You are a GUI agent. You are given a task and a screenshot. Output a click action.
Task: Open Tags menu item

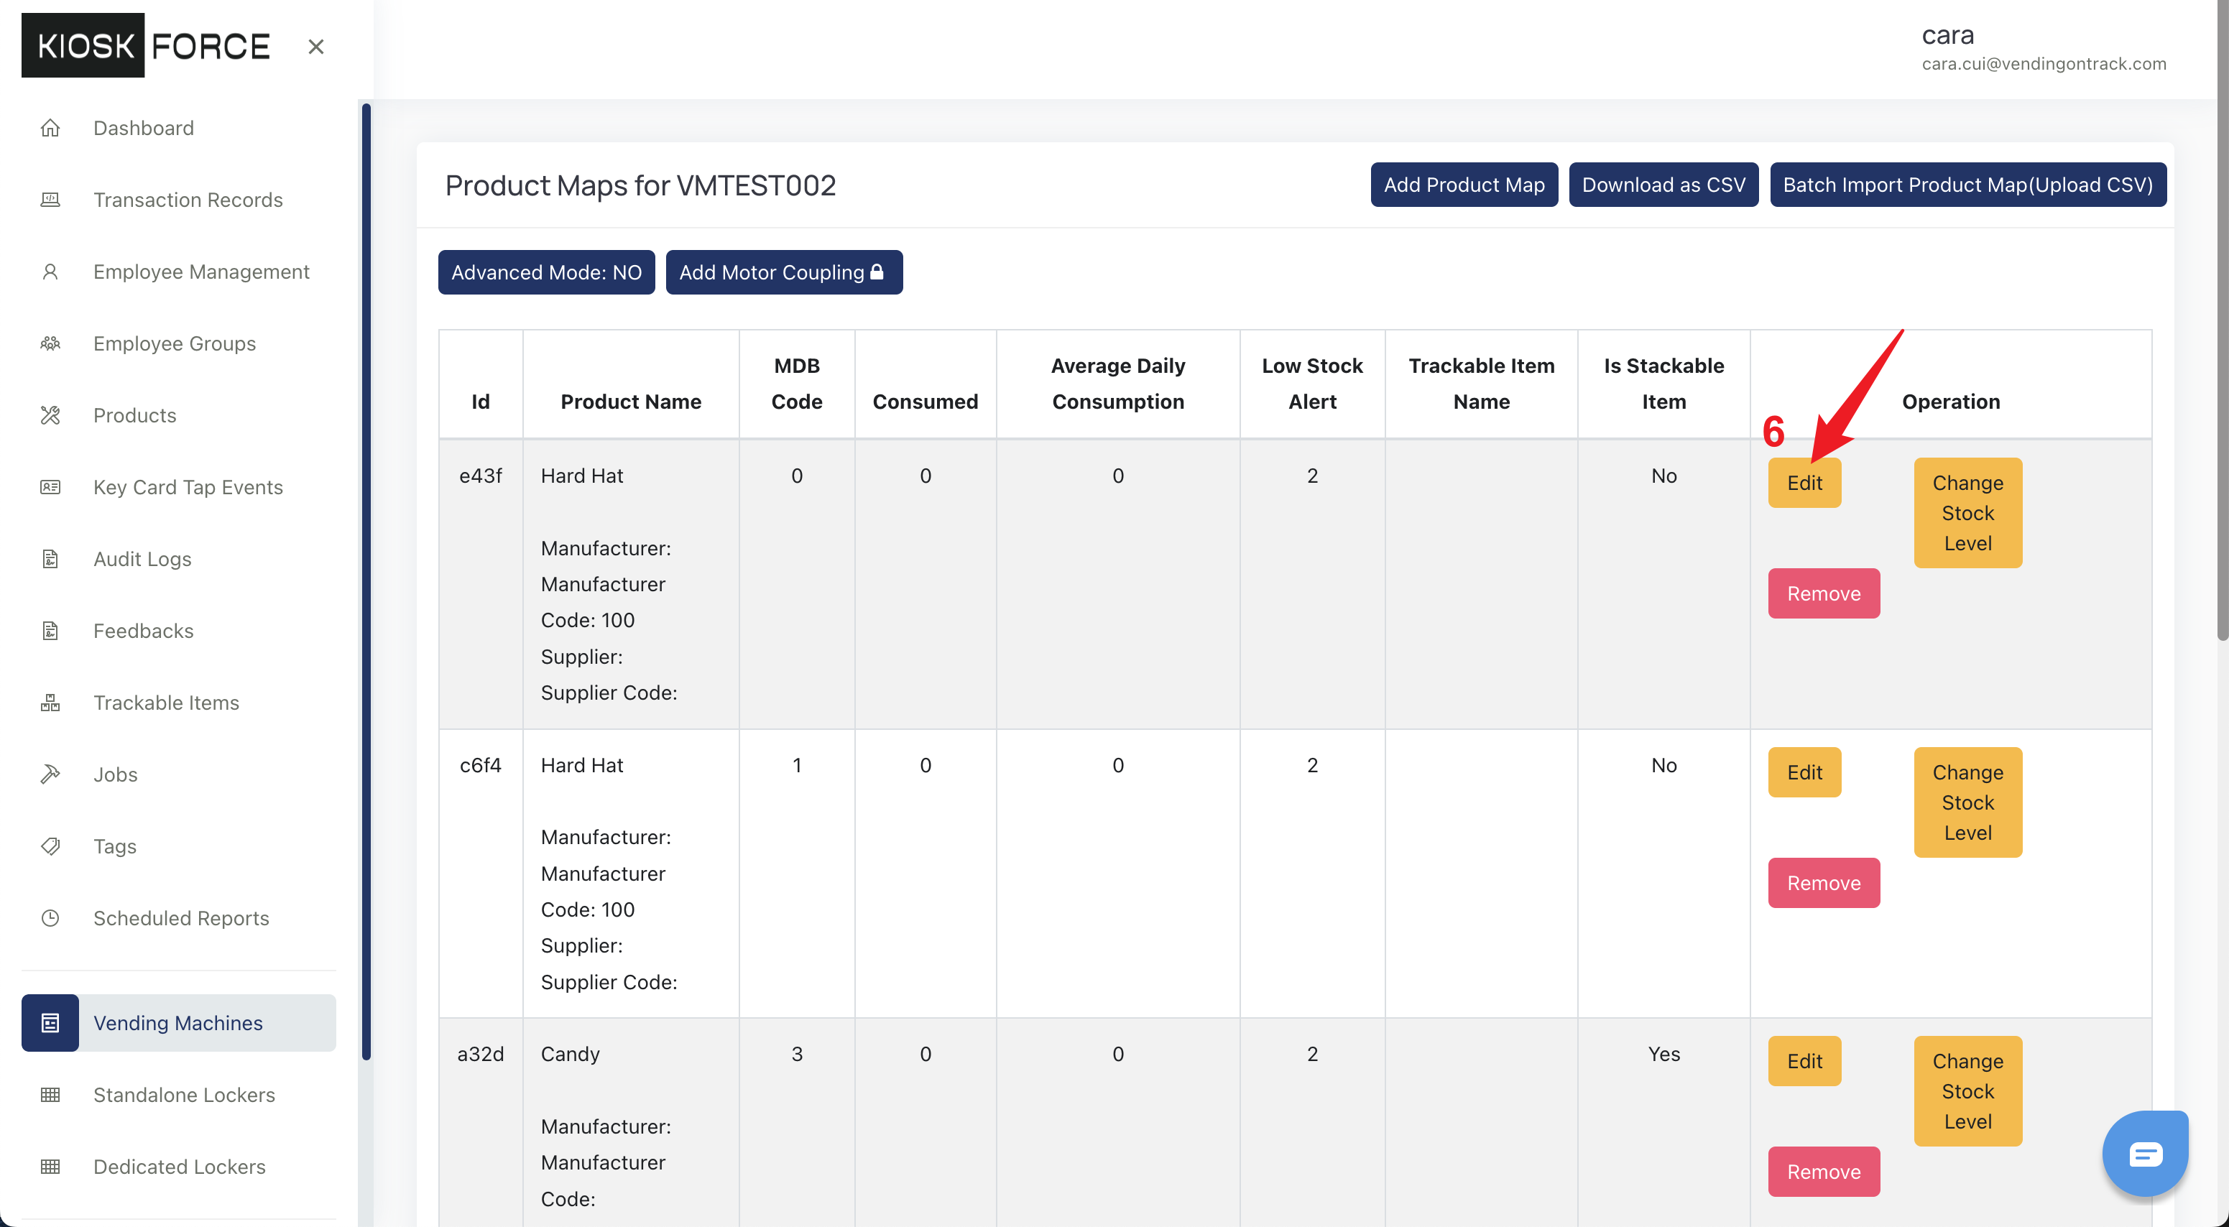(115, 846)
